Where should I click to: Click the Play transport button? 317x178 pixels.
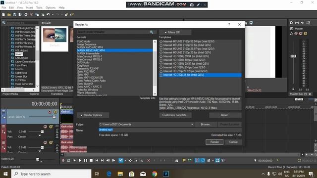point(80,160)
